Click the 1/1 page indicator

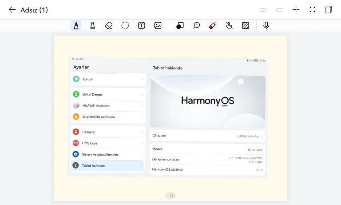pyautogui.click(x=170, y=196)
